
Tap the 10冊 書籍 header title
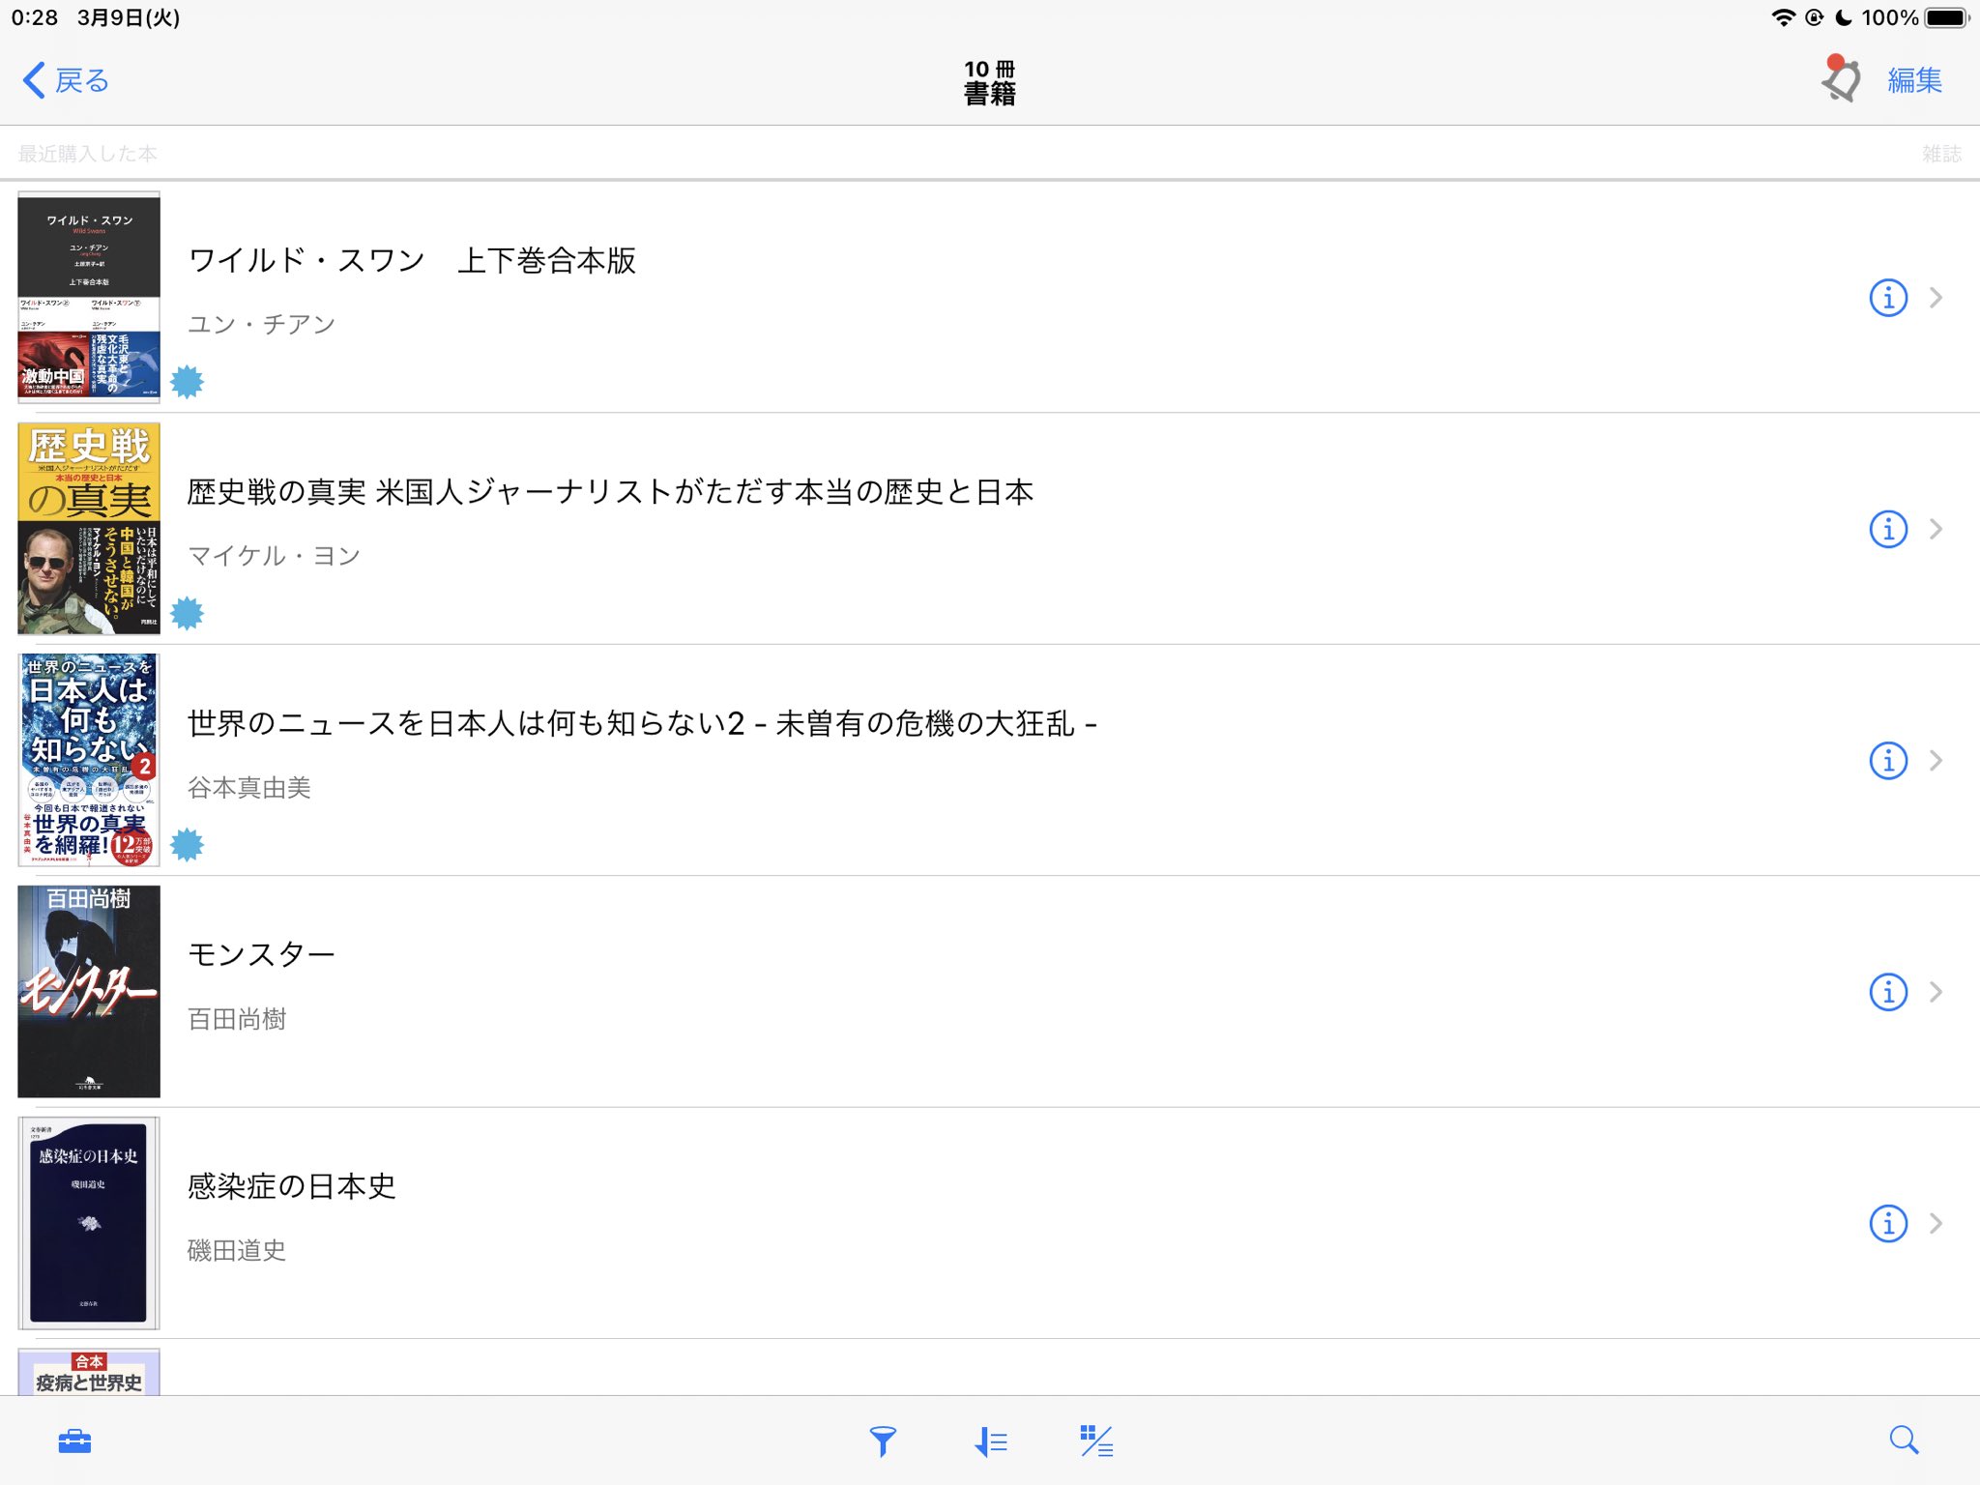click(990, 81)
